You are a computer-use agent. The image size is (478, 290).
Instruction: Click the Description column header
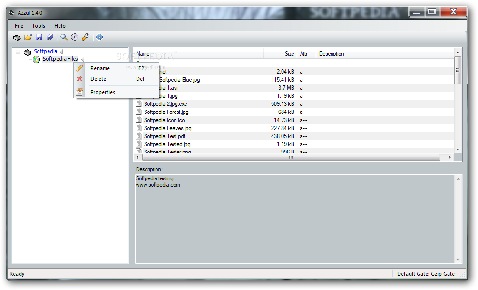[385, 54]
